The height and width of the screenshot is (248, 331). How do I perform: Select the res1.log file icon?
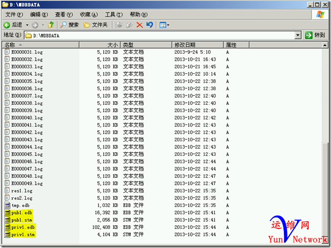pyautogui.click(x=8, y=191)
